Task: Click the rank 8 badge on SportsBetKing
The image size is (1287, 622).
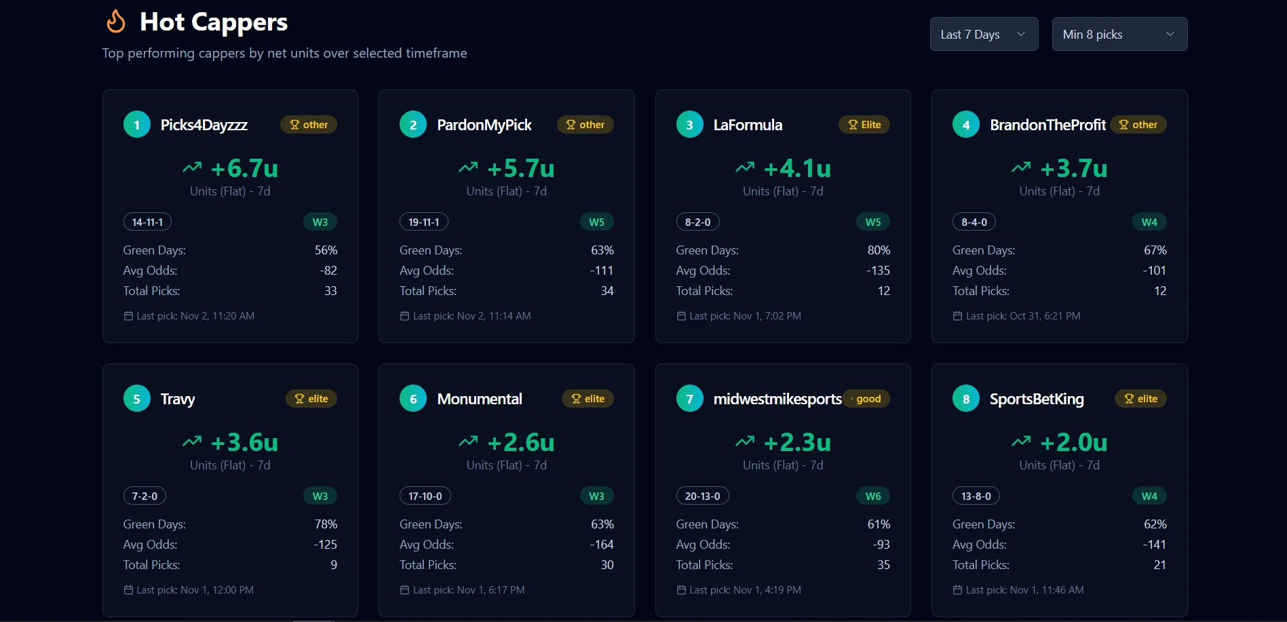Action: (966, 399)
